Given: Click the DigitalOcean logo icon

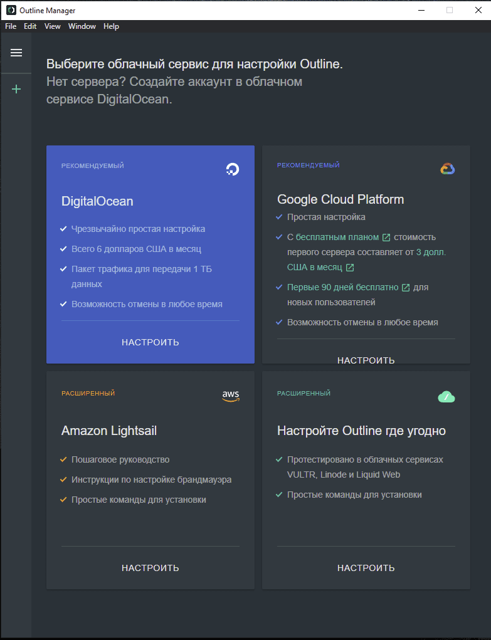Looking at the screenshot, I should click(233, 169).
